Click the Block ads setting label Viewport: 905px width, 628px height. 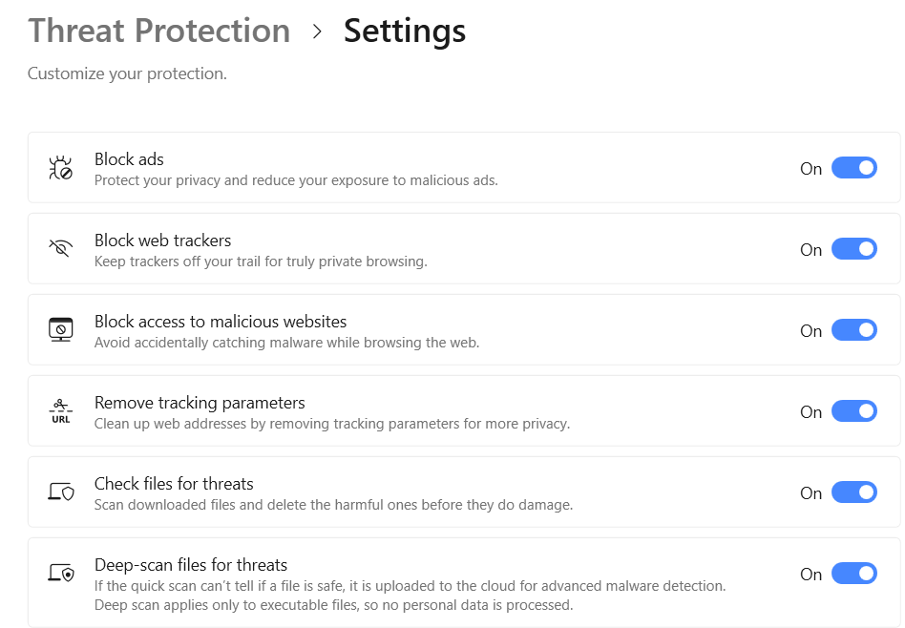point(130,159)
